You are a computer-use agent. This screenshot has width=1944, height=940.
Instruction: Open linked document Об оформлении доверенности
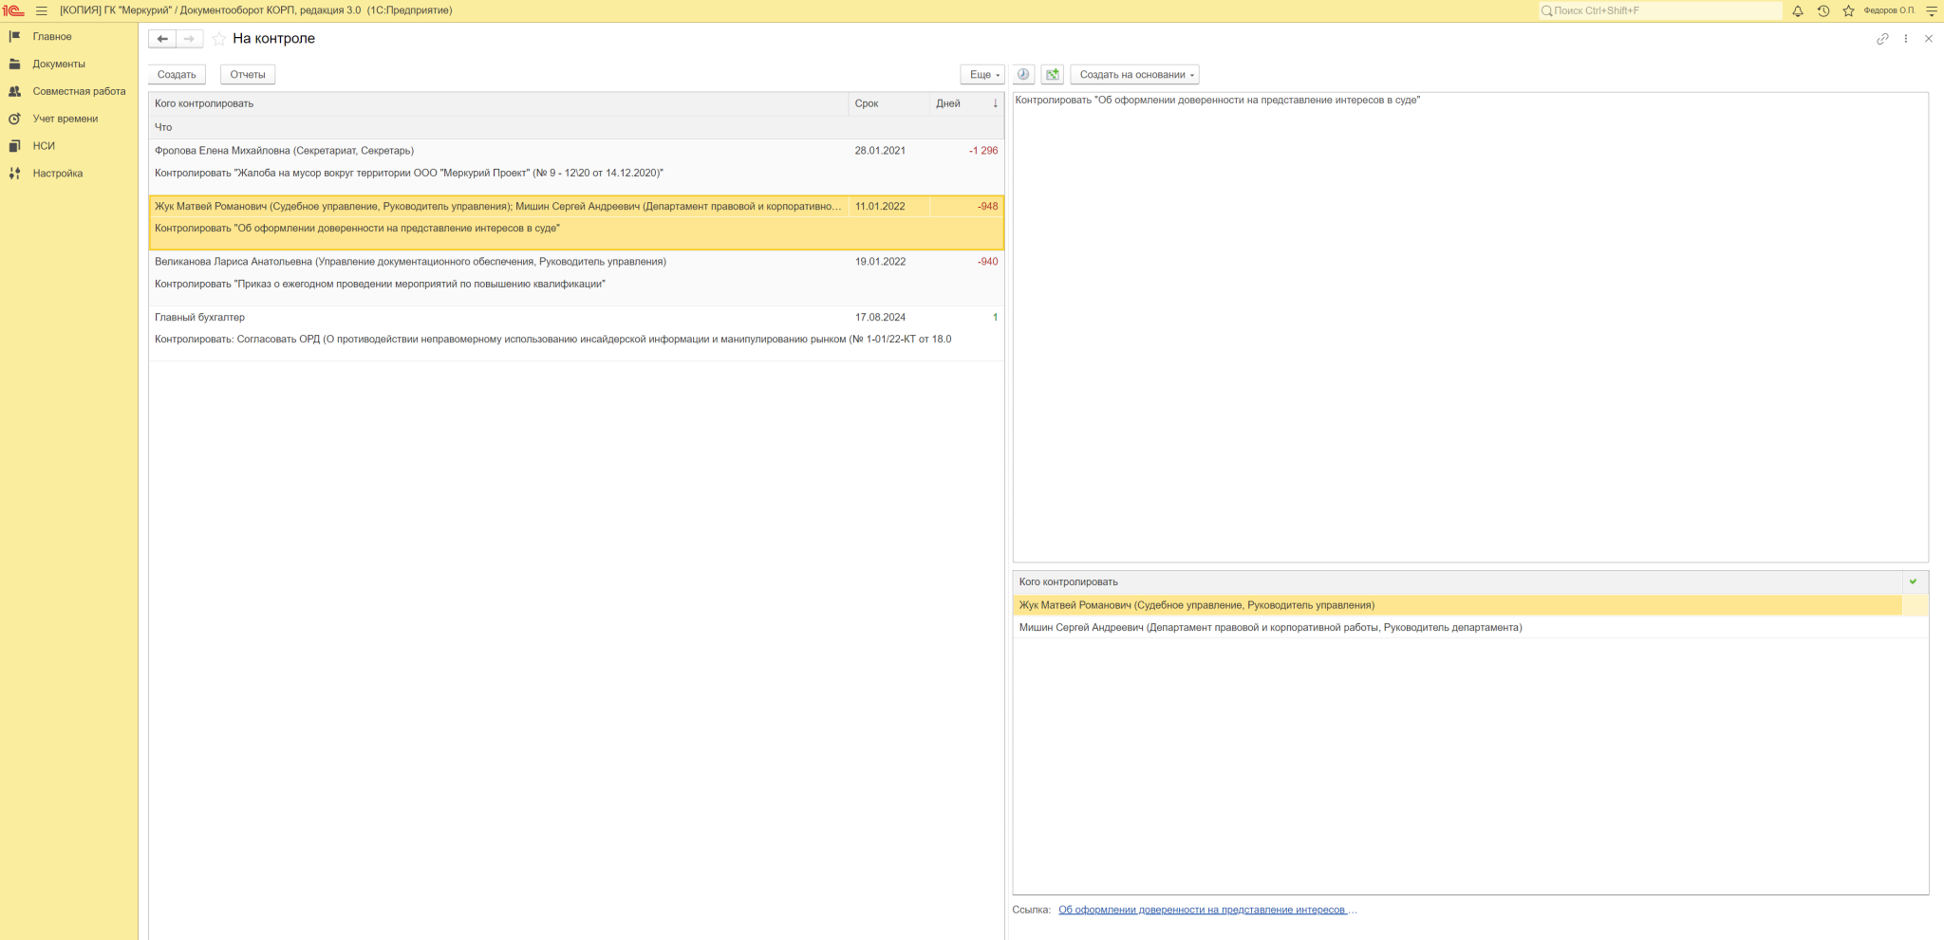coord(1202,910)
